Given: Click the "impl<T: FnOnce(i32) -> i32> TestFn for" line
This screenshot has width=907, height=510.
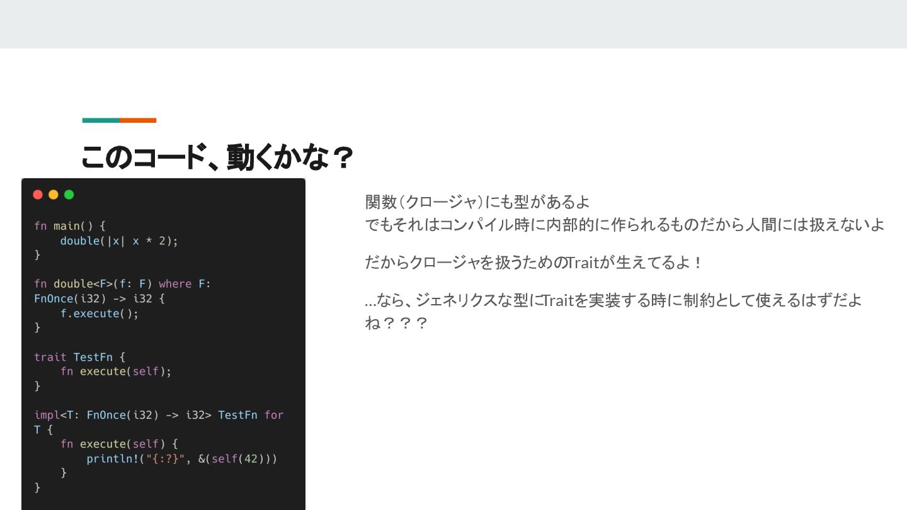Looking at the screenshot, I should (x=159, y=414).
